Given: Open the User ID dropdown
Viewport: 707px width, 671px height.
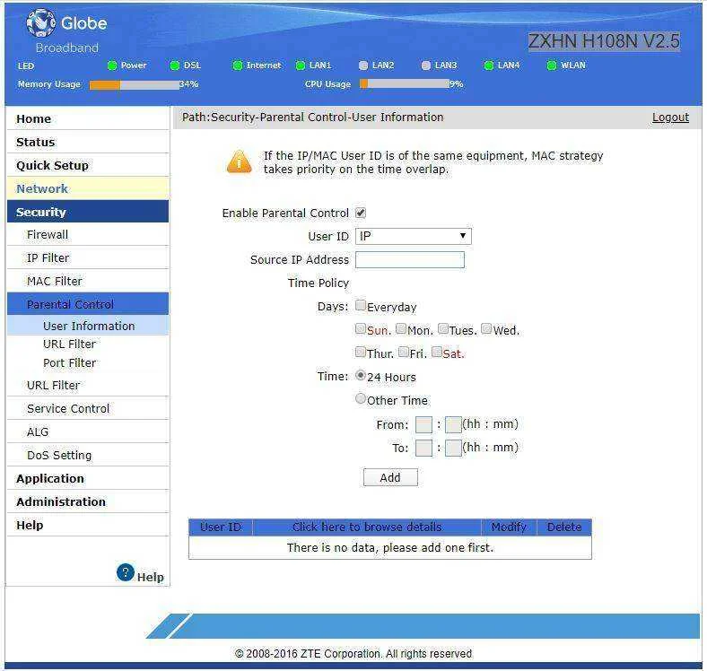Looking at the screenshot, I should 414,236.
